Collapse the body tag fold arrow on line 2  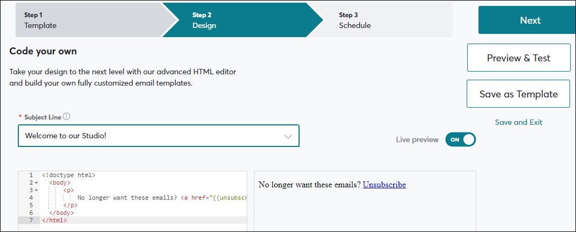pyautogui.click(x=37, y=183)
